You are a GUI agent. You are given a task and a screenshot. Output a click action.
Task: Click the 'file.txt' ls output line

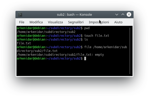pos(24,43)
